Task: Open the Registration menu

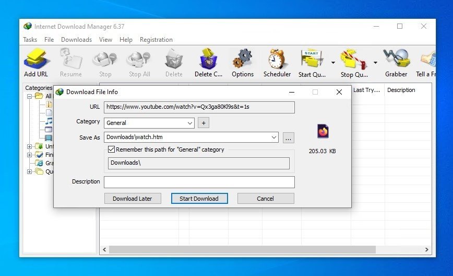Action: click(156, 40)
